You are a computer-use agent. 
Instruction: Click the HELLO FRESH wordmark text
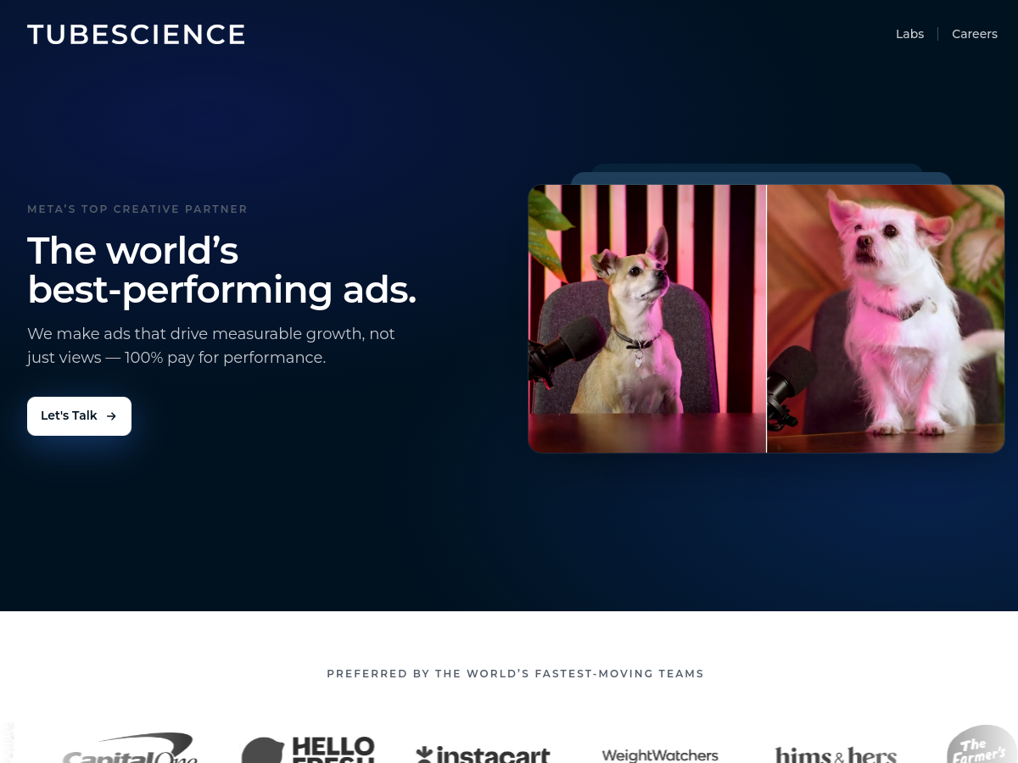click(x=333, y=749)
